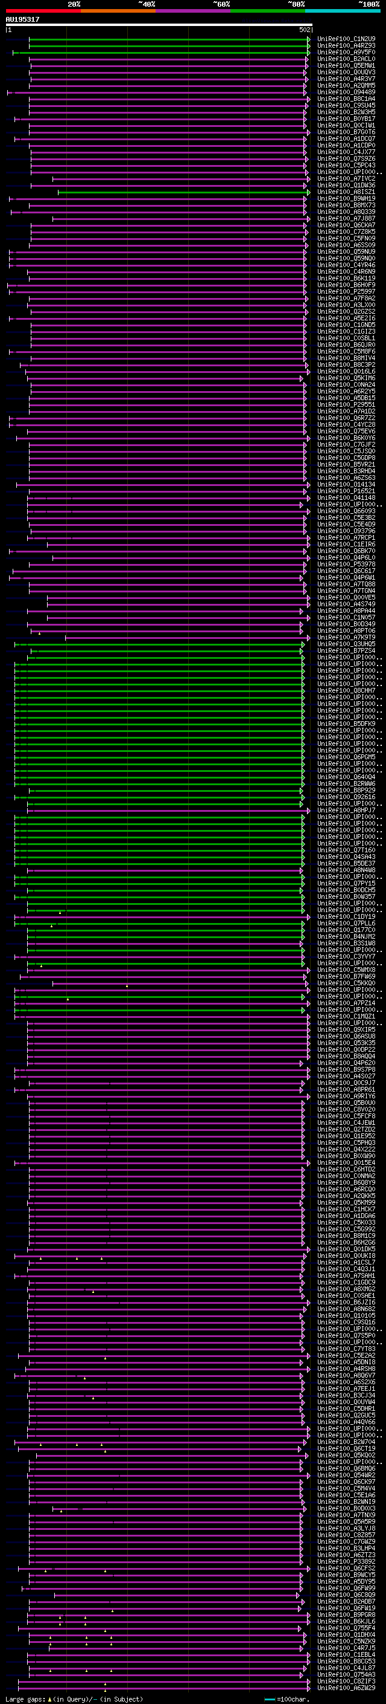Image resolution: width=386 pixels, height=1704 pixels.
Task: Select label UniRef100_Q6CT19
Action: (346, 1449)
